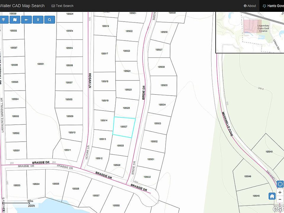284x213 pixels.
Task: Select parcel 186929 near Brassie Dr
Action: click(117, 165)
